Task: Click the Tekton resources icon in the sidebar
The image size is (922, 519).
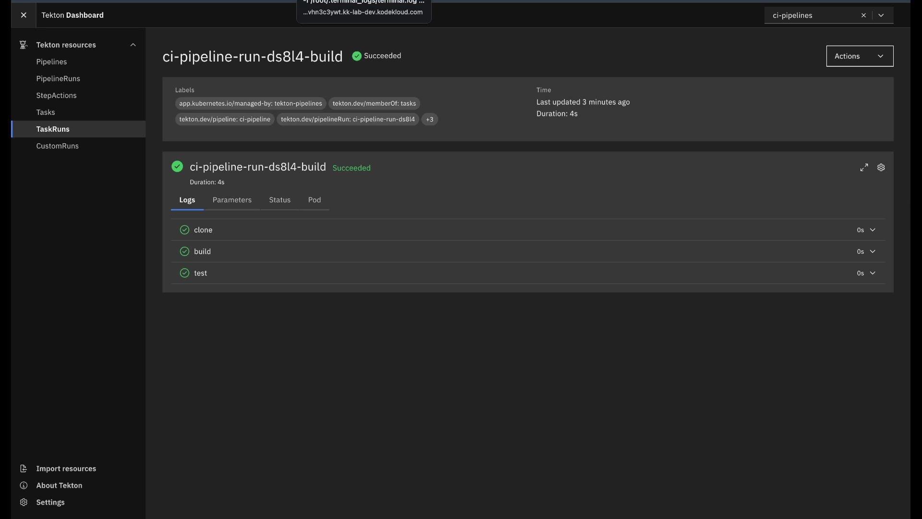Action: [23, 45]
